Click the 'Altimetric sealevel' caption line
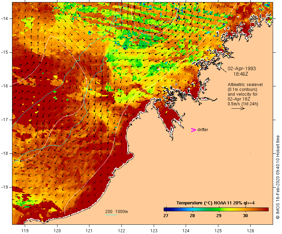The width and height of the screenshot is (282, 234). (245, 85)
